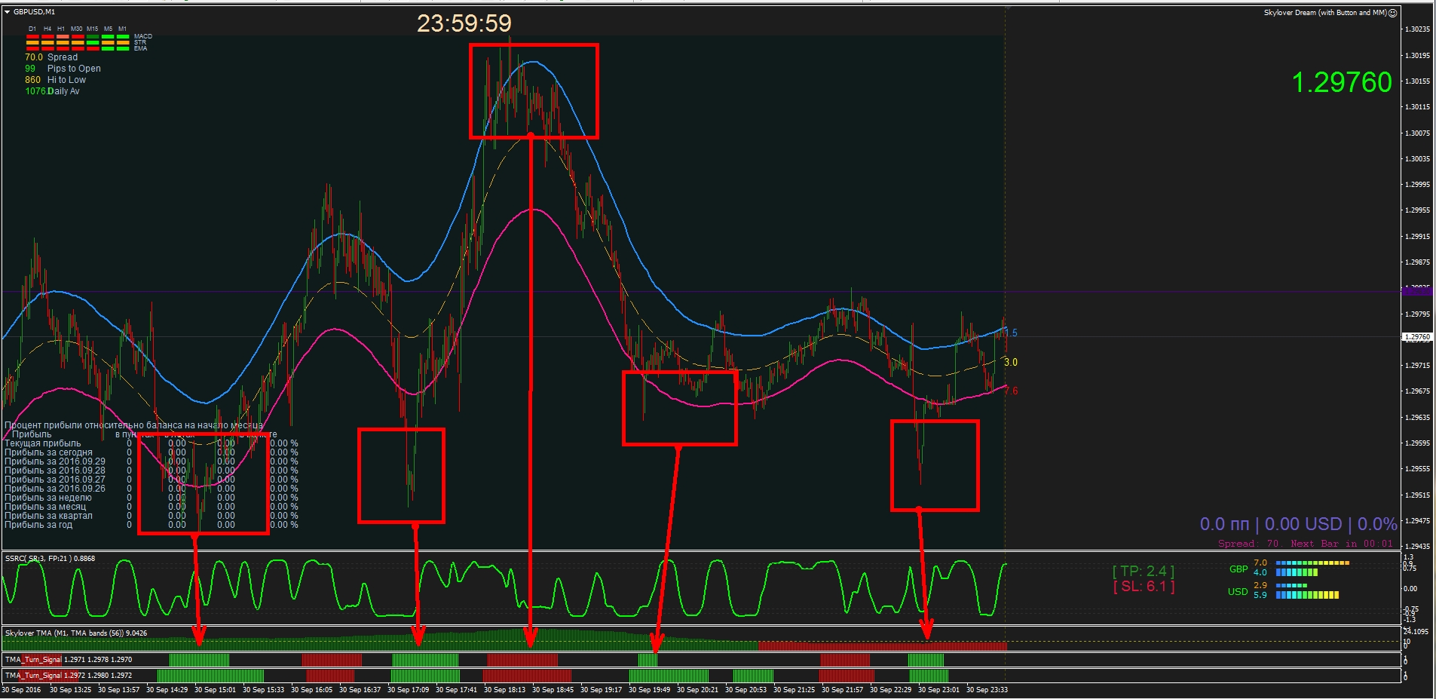Screen dimensions: 1436x699
Task: Select the M30 timeframe column header
Action: click(77, 29)
